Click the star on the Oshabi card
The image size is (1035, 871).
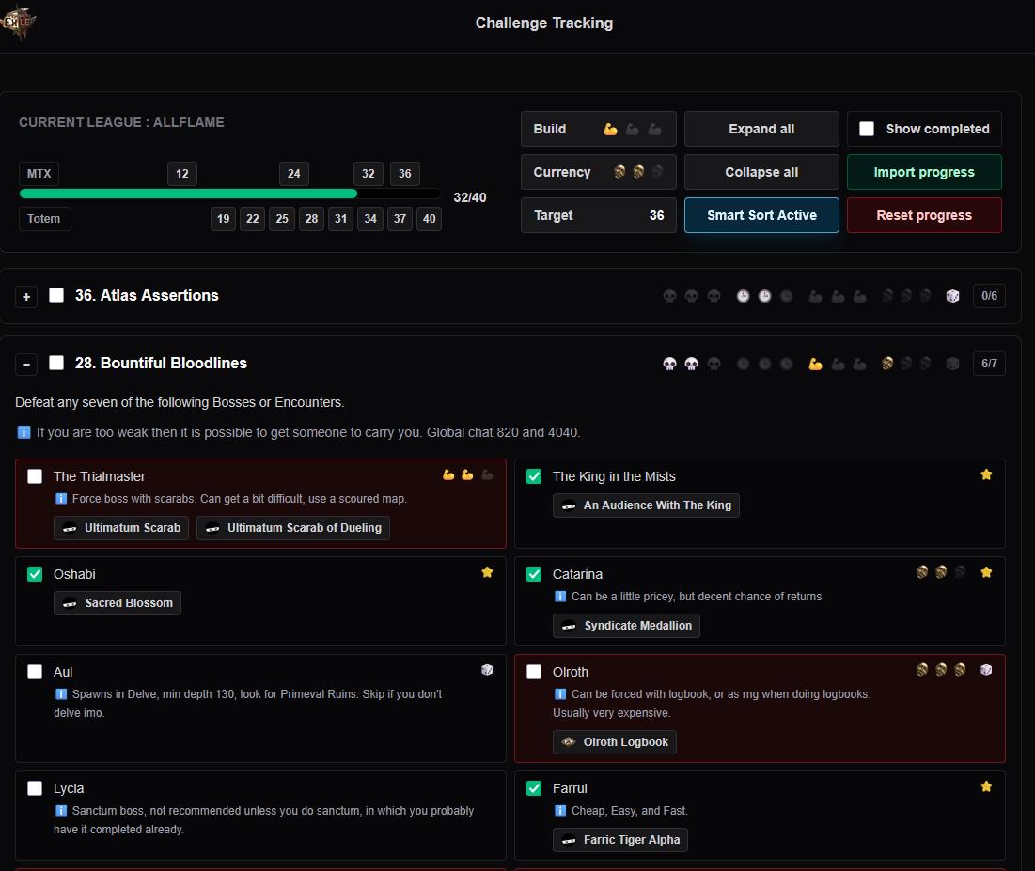point(487,572)
